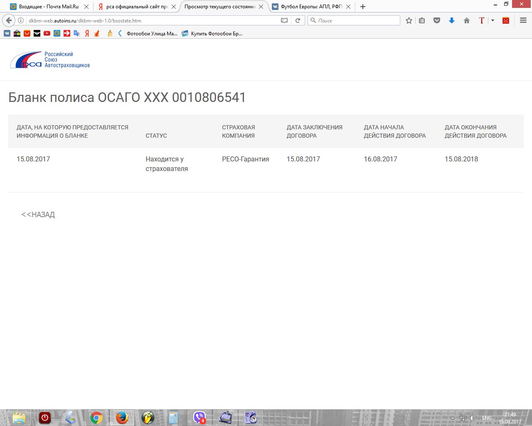Viewport: 532px width, 426px height.
Task: Click the Firefox taskbar icon
Action: (x=122, y=418)
